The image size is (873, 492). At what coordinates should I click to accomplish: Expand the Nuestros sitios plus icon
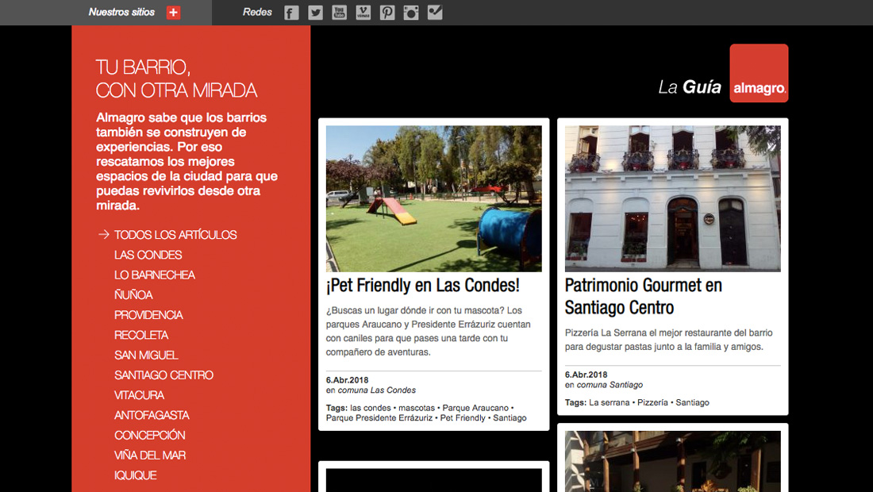coord(173,13)
